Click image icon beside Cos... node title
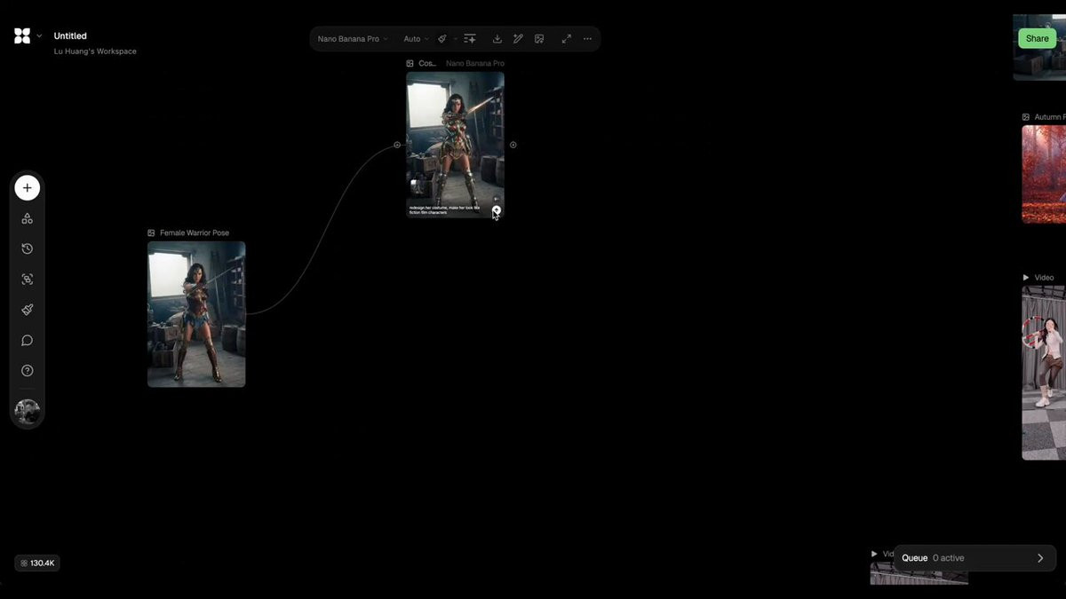This screenshot has height=599, width=1066. 410,64
